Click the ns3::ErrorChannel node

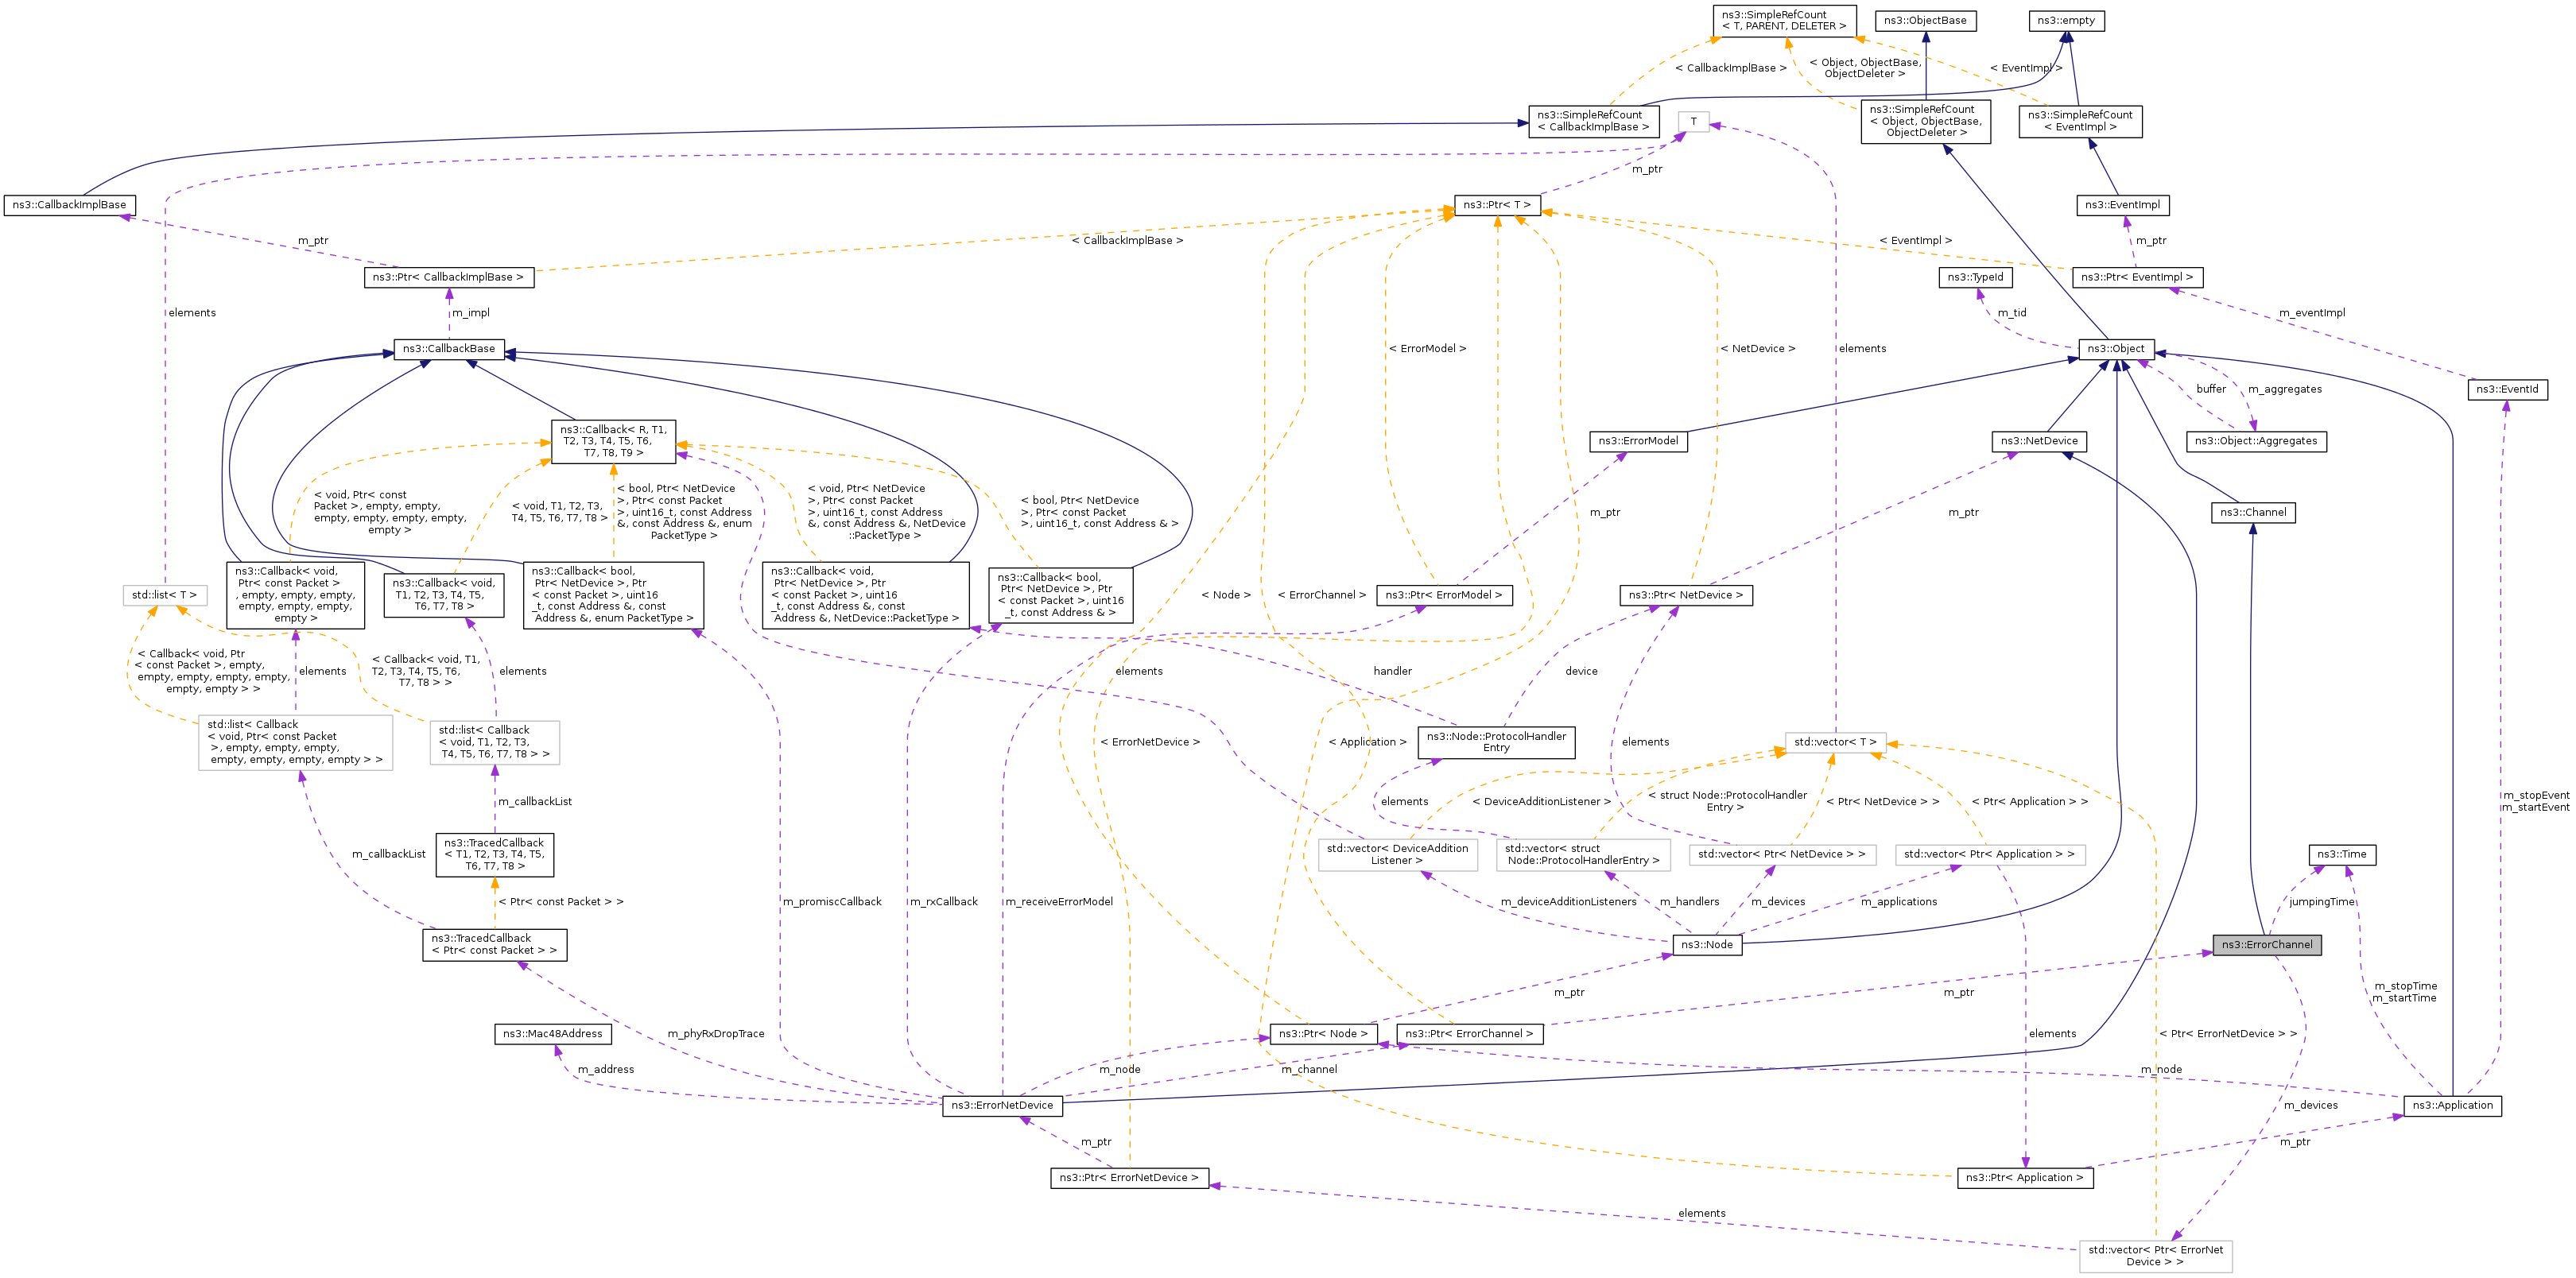[2266, 944]
